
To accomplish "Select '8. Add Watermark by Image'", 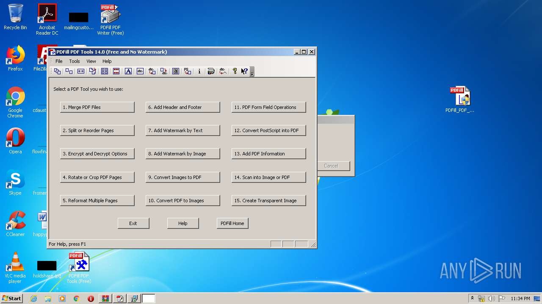I will [183, 154].
